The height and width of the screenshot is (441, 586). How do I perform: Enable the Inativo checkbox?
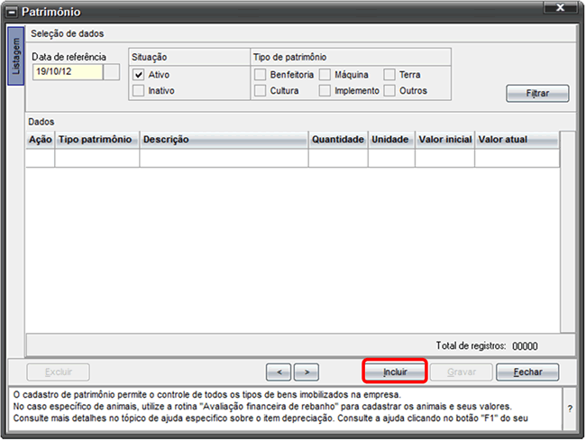[x=138, y=91]
